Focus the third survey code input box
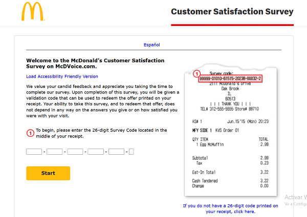This screenshot has width=307, height=217. [75, 152]
